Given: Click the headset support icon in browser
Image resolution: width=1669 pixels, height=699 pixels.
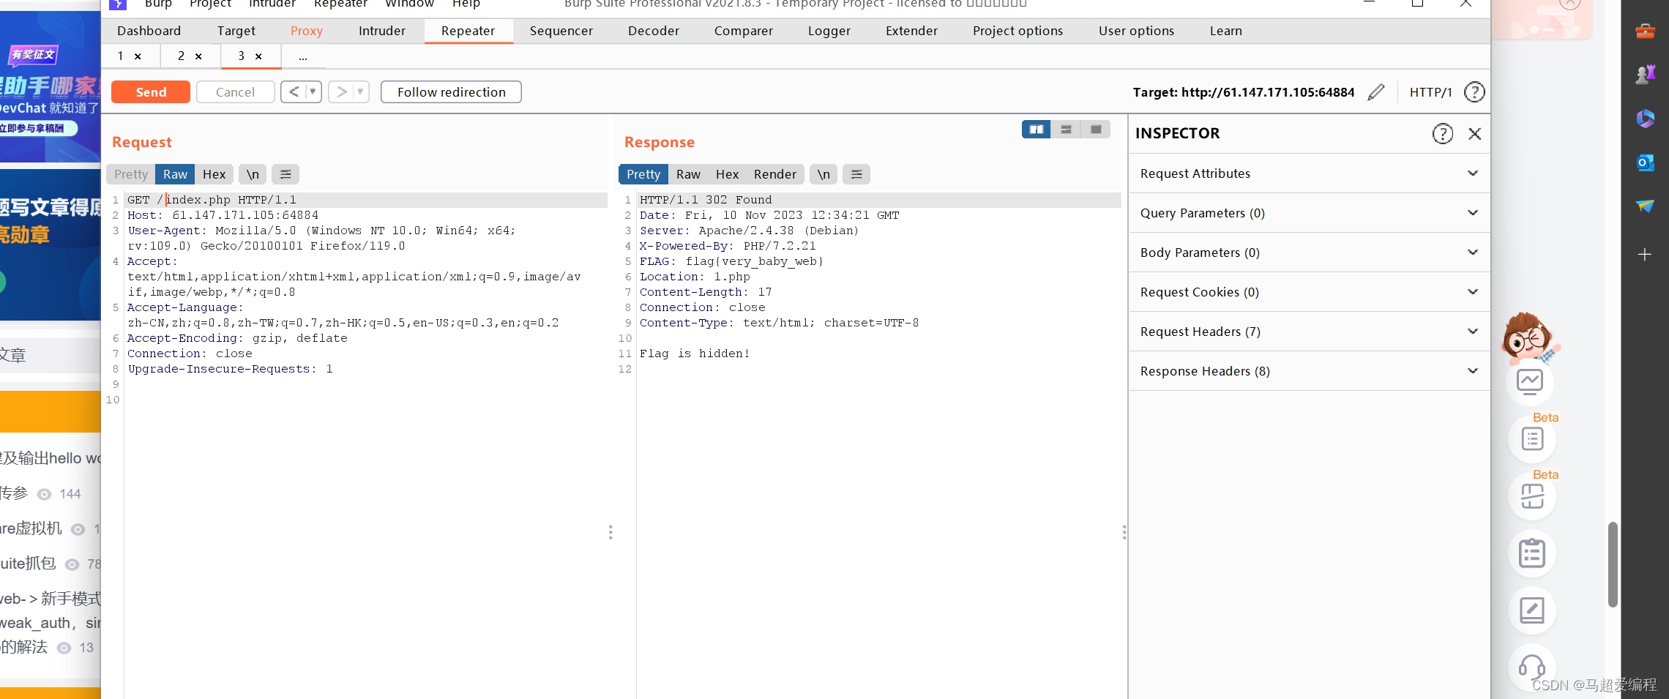Looking at the screenshot, I should [1531, 667].
